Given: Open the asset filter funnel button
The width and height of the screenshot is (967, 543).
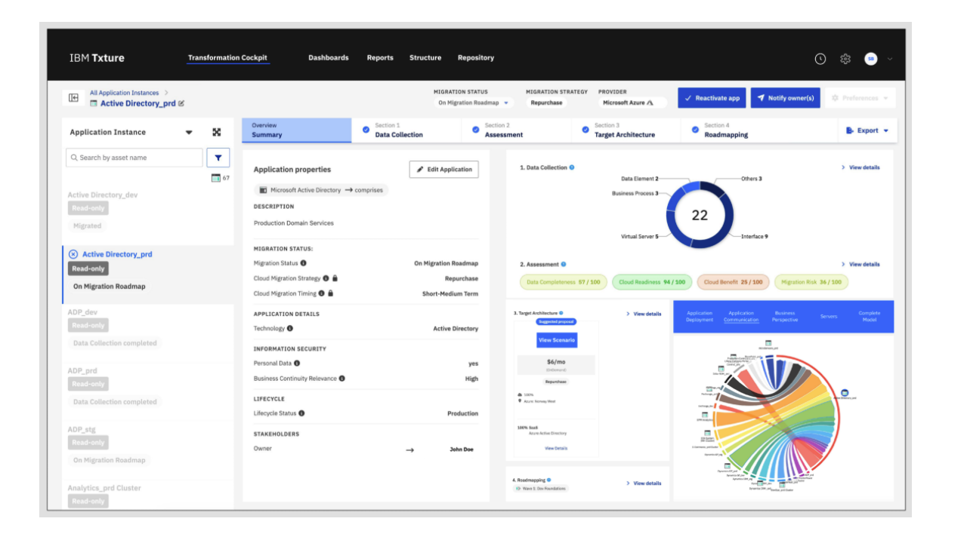Looking at the screenshot, I should tap(218, 158).
